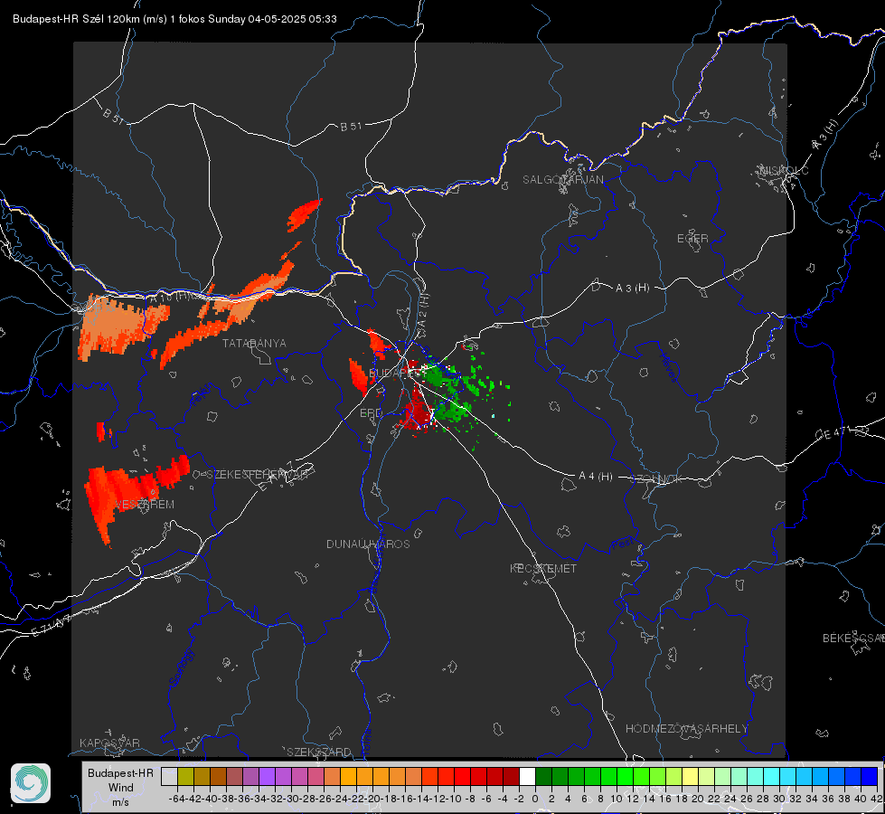Viewport: 885px width, 814px height.
Task: Choose the dark green swatch between 0 and 2
Action: (x=543, y=776)
